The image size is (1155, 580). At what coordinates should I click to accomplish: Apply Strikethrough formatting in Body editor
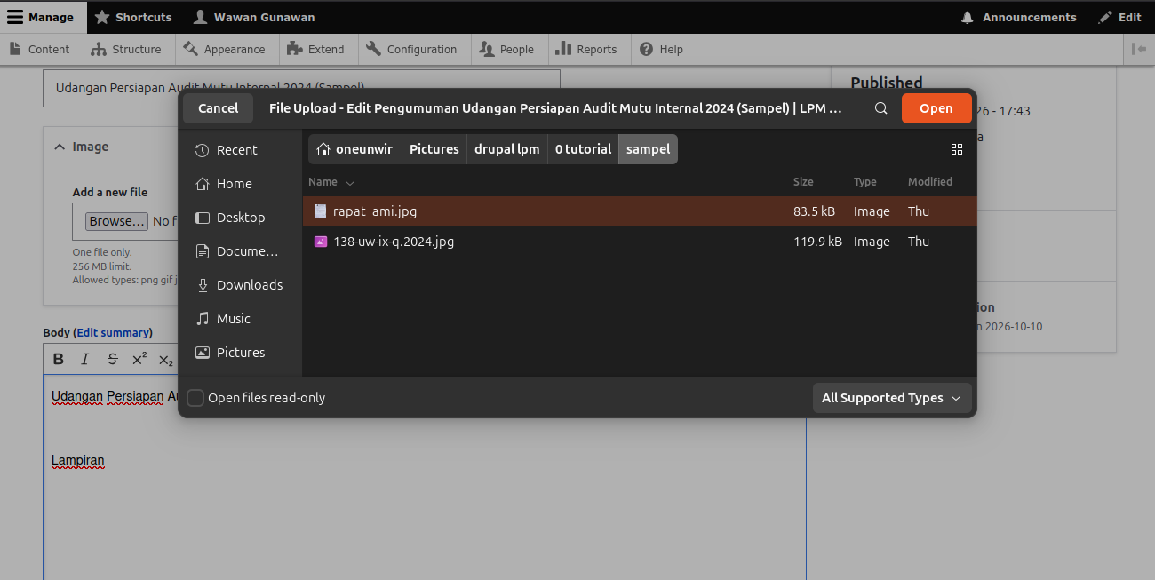click(112, 359)
